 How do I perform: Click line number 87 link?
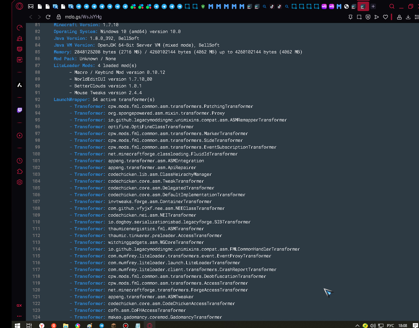(38, 66)
